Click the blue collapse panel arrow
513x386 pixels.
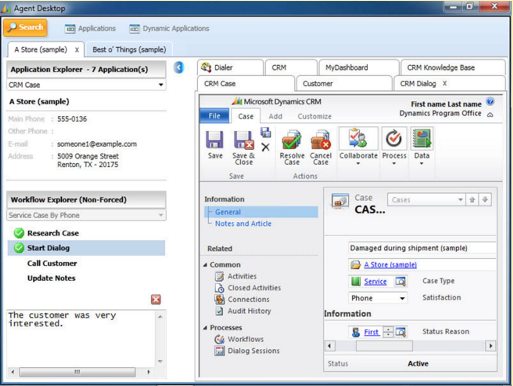(x=179, y=67)
